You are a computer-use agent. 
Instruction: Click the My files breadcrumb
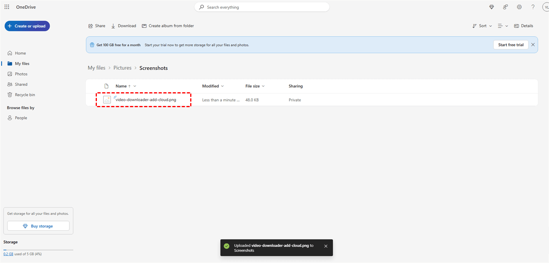click(96, 68)
